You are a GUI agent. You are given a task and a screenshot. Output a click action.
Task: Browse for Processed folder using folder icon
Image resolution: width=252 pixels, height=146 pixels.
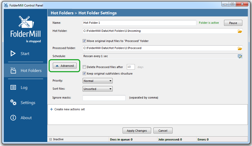(x=240, y=48)
